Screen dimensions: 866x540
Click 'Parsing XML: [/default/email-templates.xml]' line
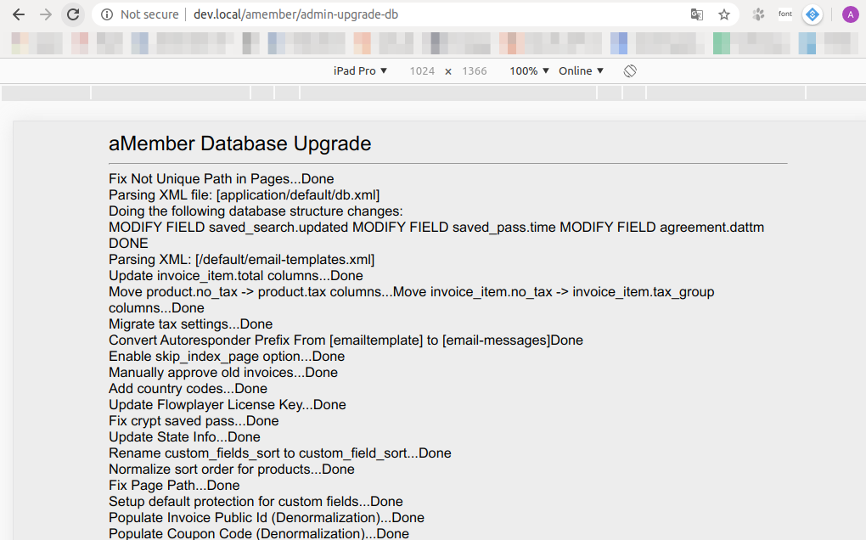tap(241, 260)
